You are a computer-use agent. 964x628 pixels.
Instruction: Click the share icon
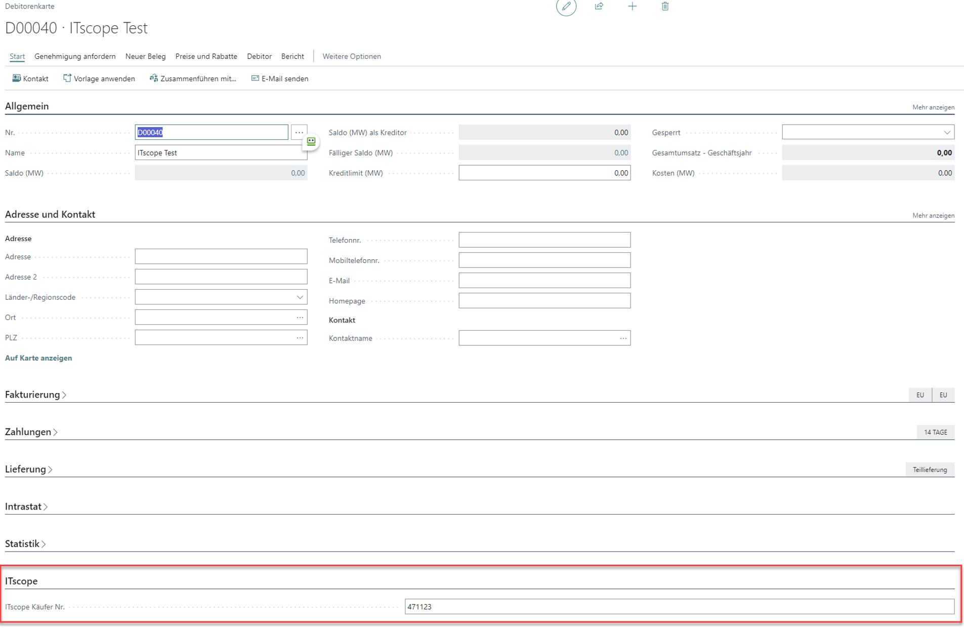tap(599, 7)
